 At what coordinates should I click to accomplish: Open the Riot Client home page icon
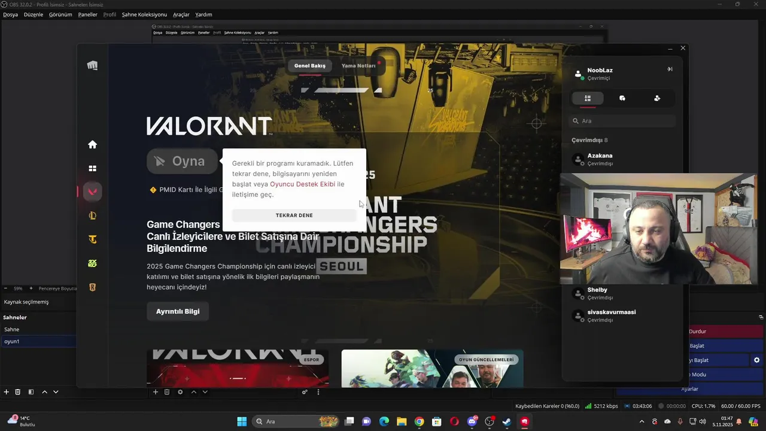click(92, 144)
